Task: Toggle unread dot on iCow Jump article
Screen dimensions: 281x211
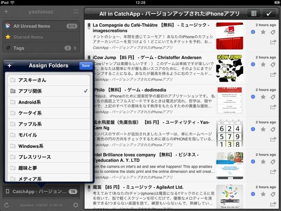Action: click(x=253, y=64)
